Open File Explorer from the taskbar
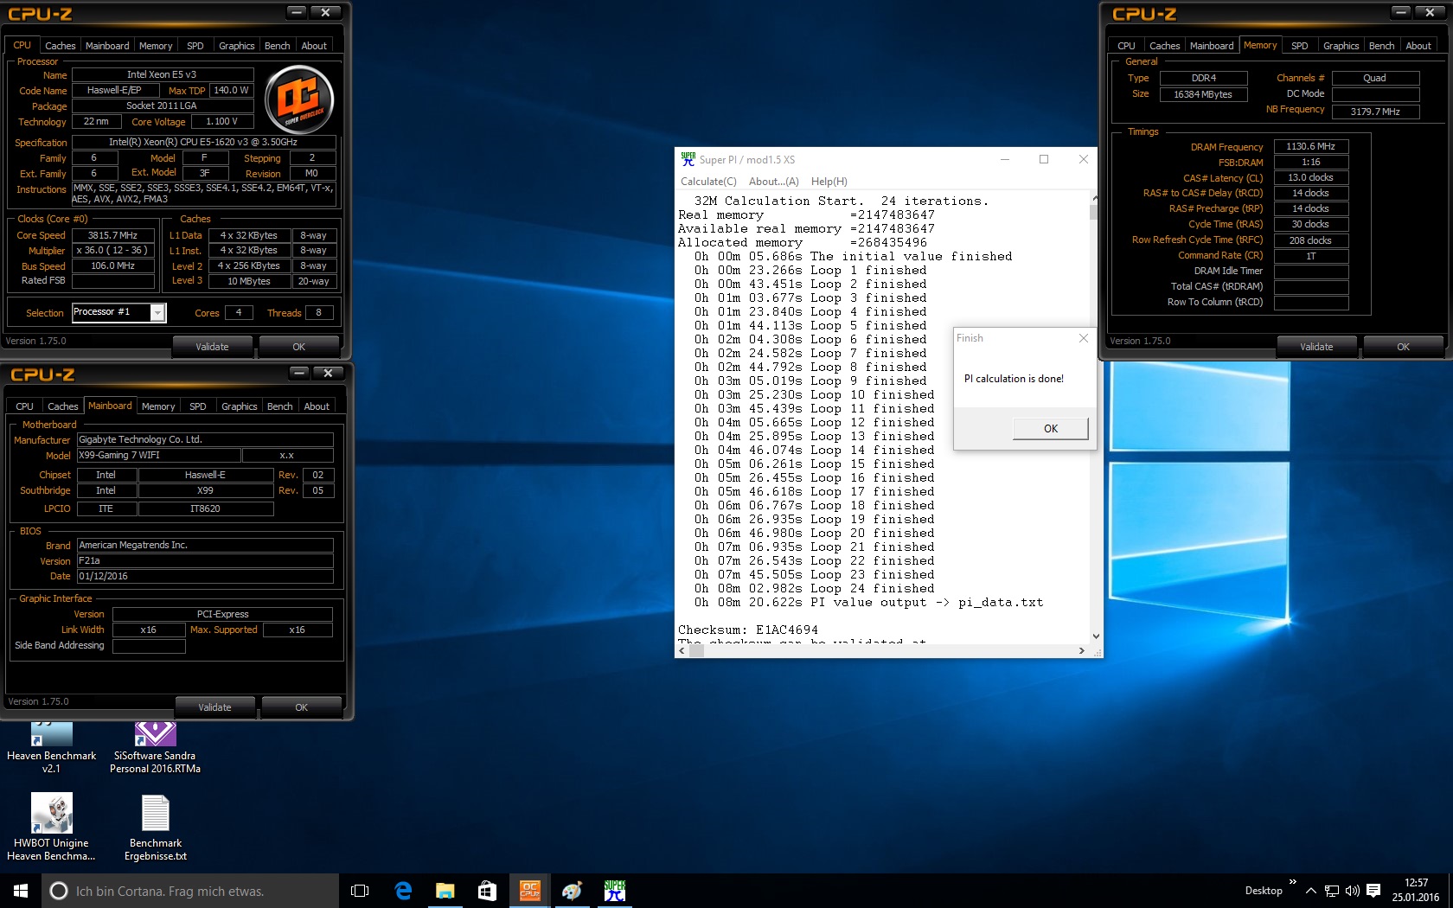This screenshot has width=1453, height=908. 445,891
